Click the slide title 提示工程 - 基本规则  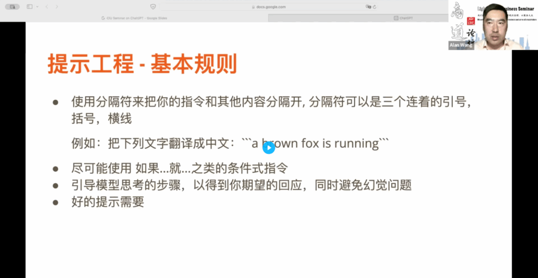142,64
